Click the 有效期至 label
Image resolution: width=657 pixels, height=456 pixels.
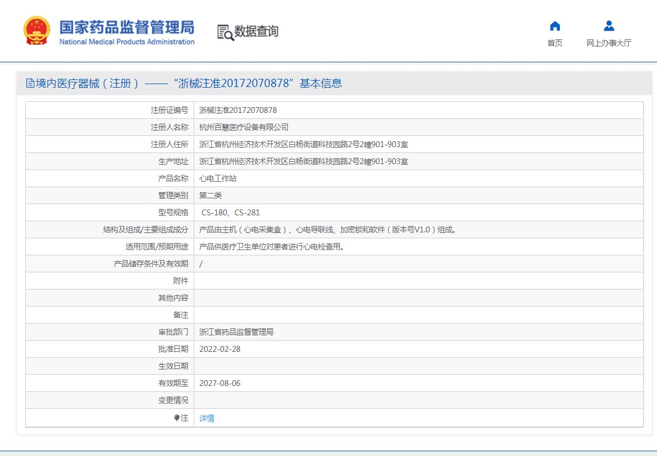174,383
